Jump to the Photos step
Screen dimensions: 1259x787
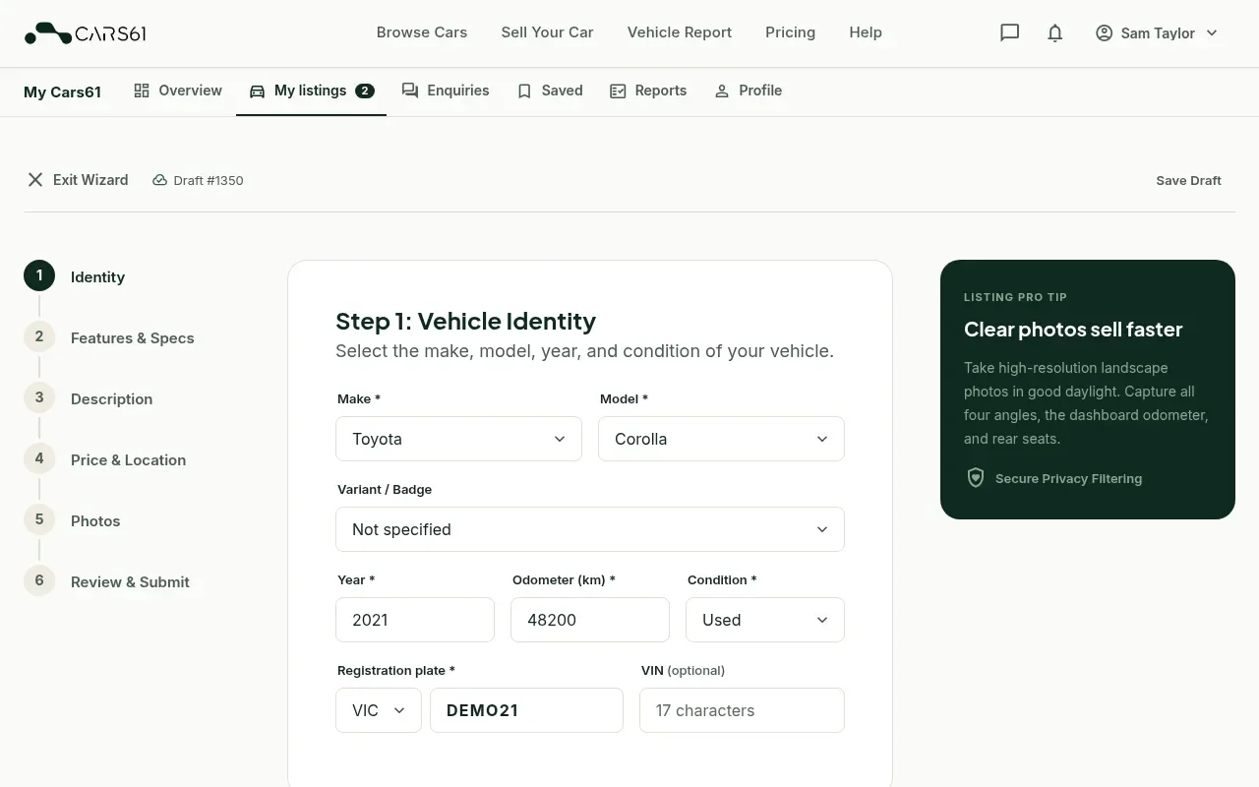95,520
